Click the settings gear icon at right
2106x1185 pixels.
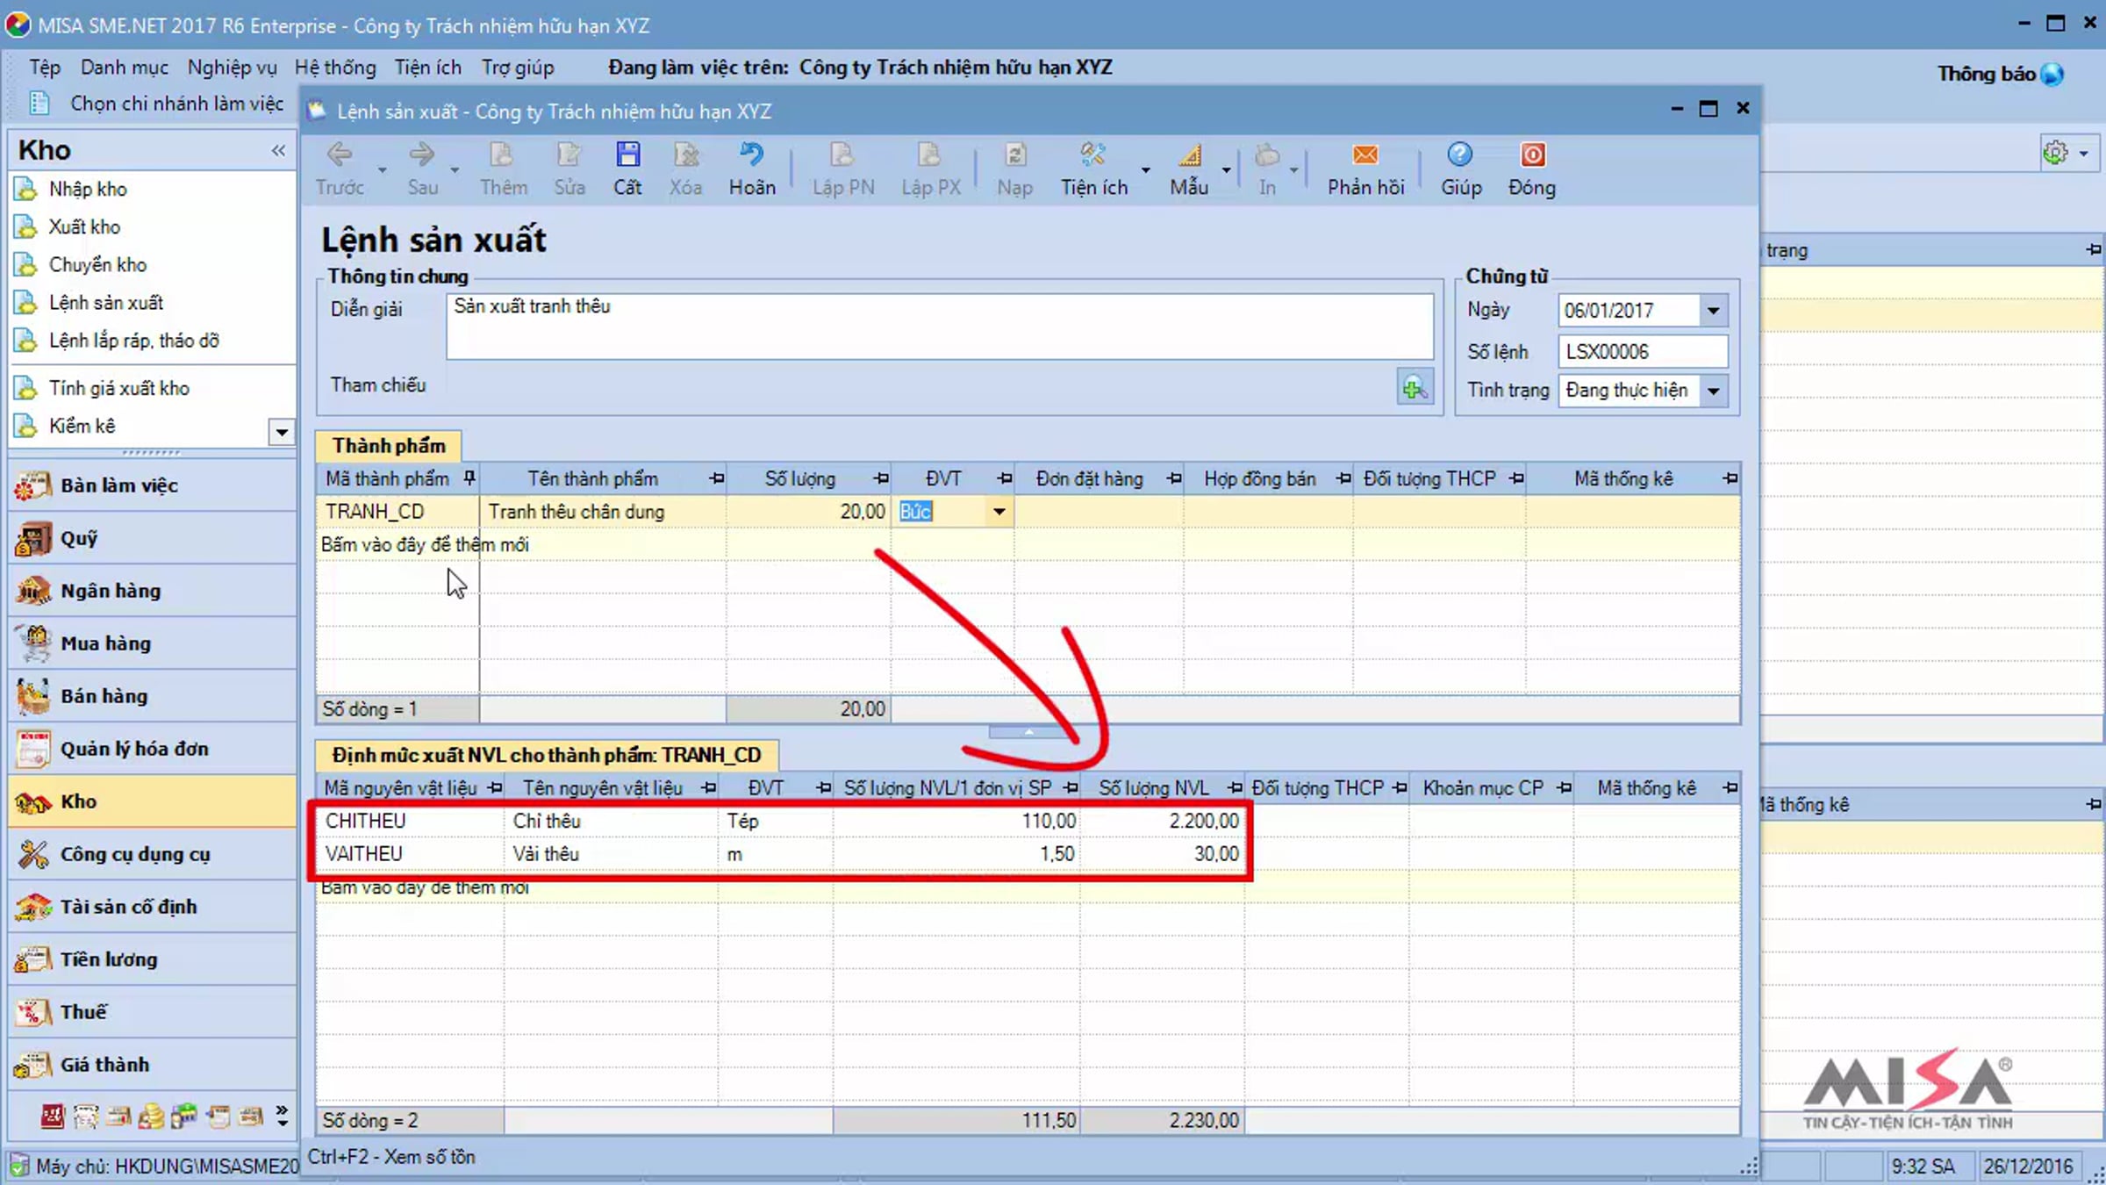2055,153
